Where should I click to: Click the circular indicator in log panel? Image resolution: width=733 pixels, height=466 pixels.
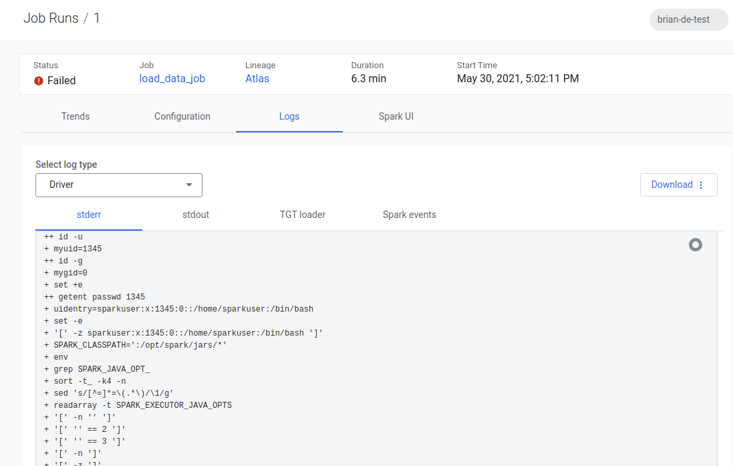696,245
